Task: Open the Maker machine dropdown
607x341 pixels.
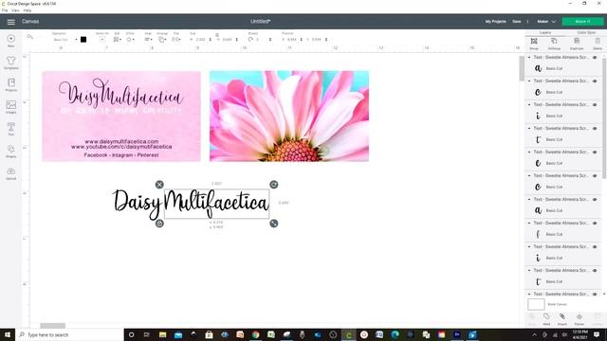Action: coord(546,22)
